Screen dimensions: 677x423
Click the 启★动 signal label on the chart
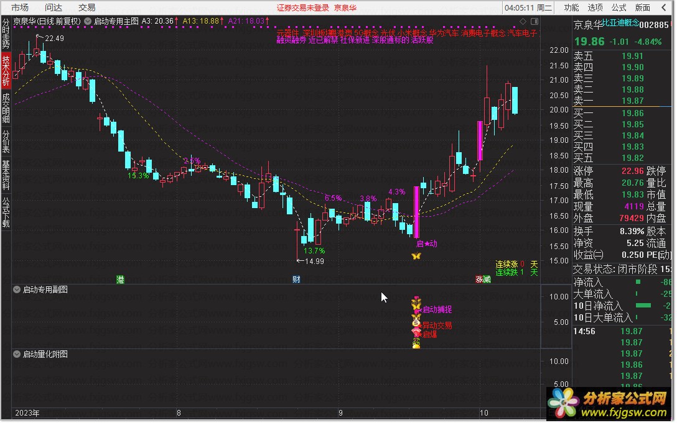[x=427, y=244]
